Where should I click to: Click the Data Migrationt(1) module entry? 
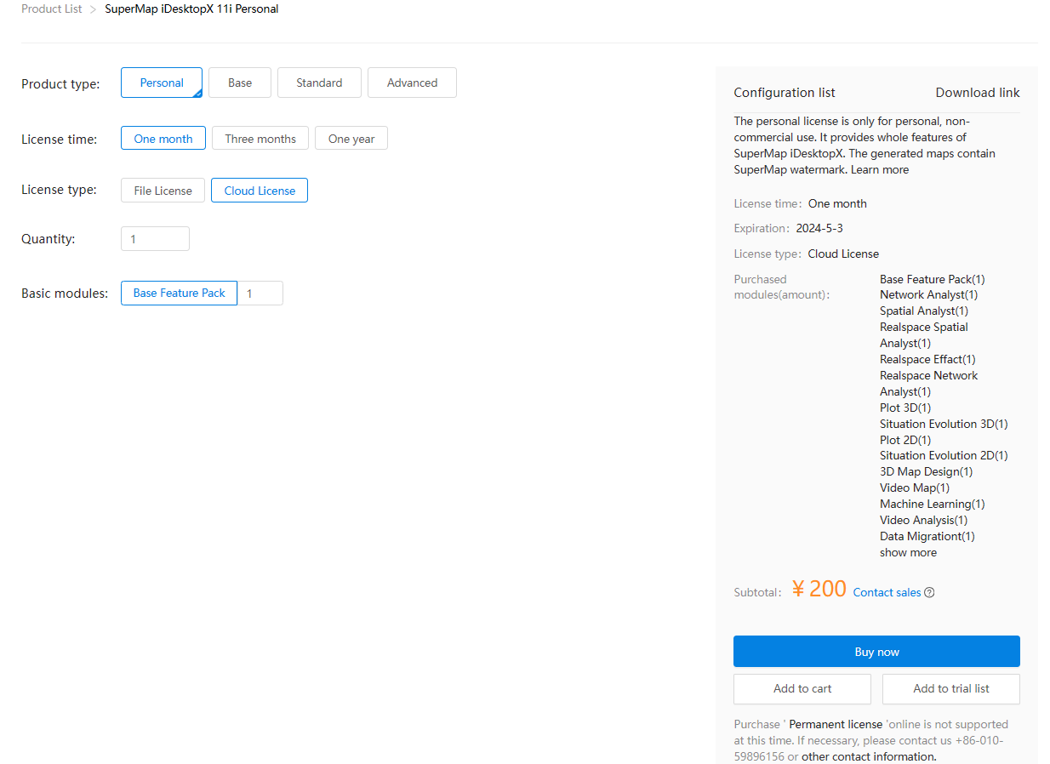927,536
